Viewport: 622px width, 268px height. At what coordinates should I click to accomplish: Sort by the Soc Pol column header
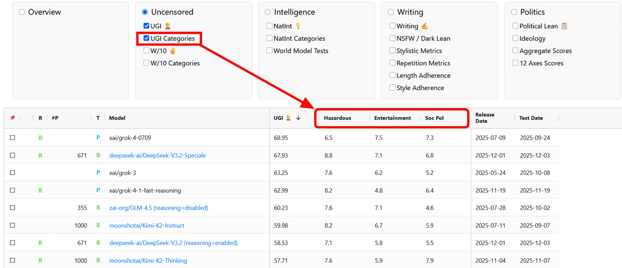tap(434, 118)
